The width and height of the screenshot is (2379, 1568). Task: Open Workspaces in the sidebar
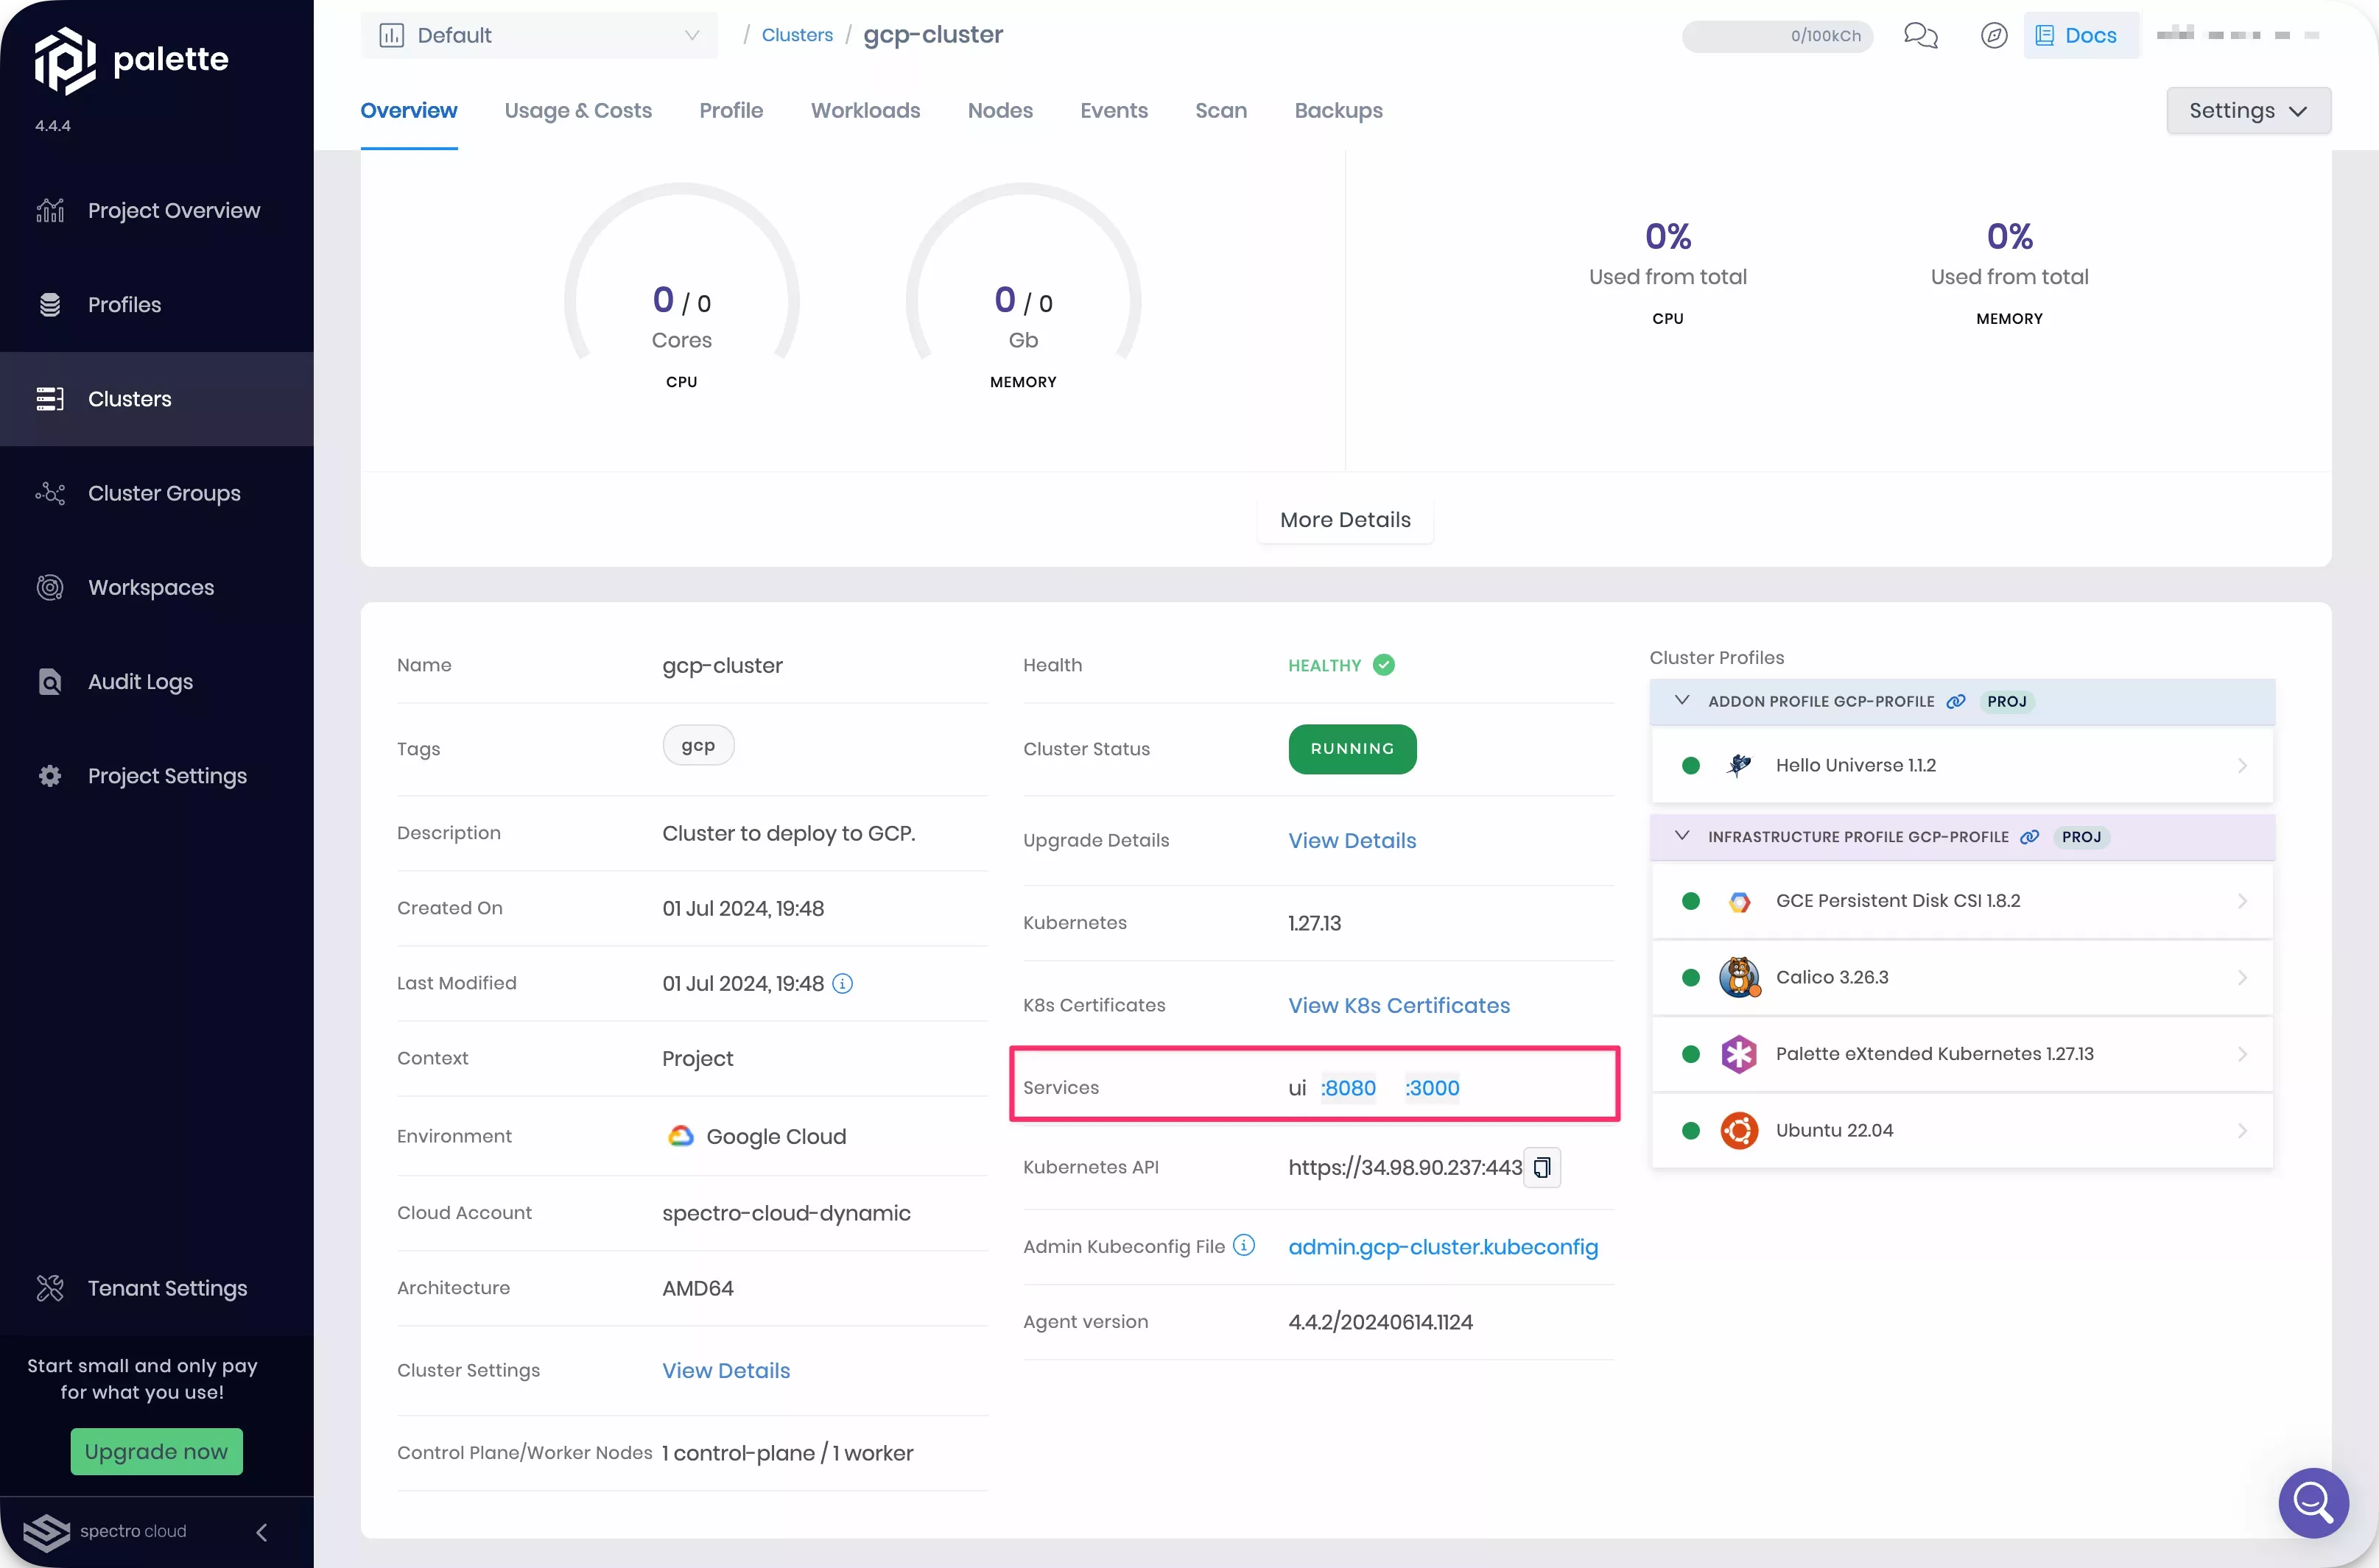157,587
